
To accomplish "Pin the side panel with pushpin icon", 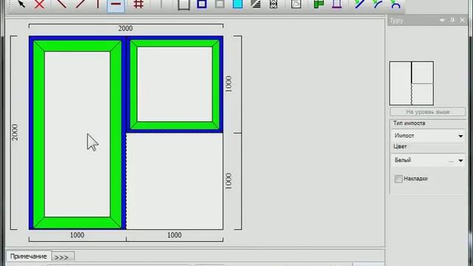I will click(452, 20).
